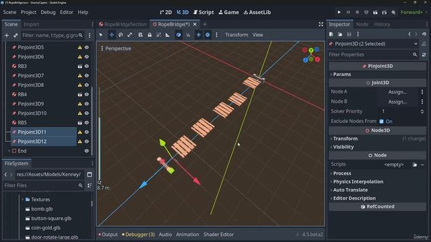Open the Forward+ renderer dropdown
The width and height of the screenshot is (431, 242).
pos(413,12)
